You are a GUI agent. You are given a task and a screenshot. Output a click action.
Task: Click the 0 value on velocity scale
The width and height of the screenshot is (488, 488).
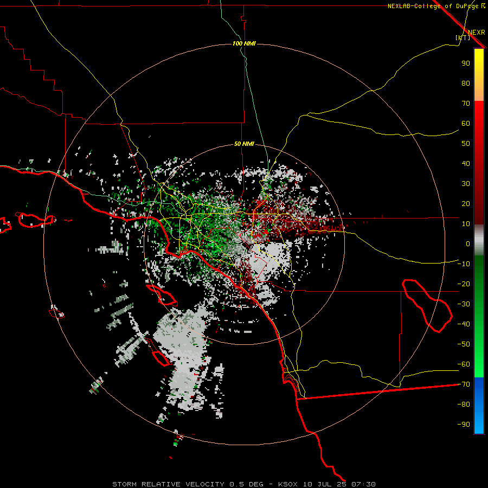point(468,244)
